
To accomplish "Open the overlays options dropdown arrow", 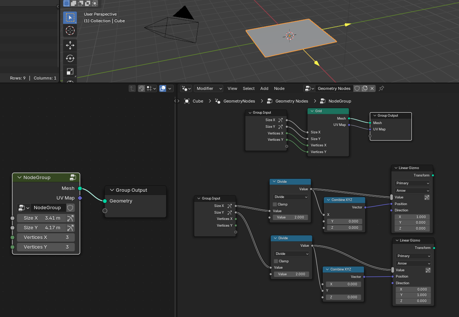I will coord(170,88).
